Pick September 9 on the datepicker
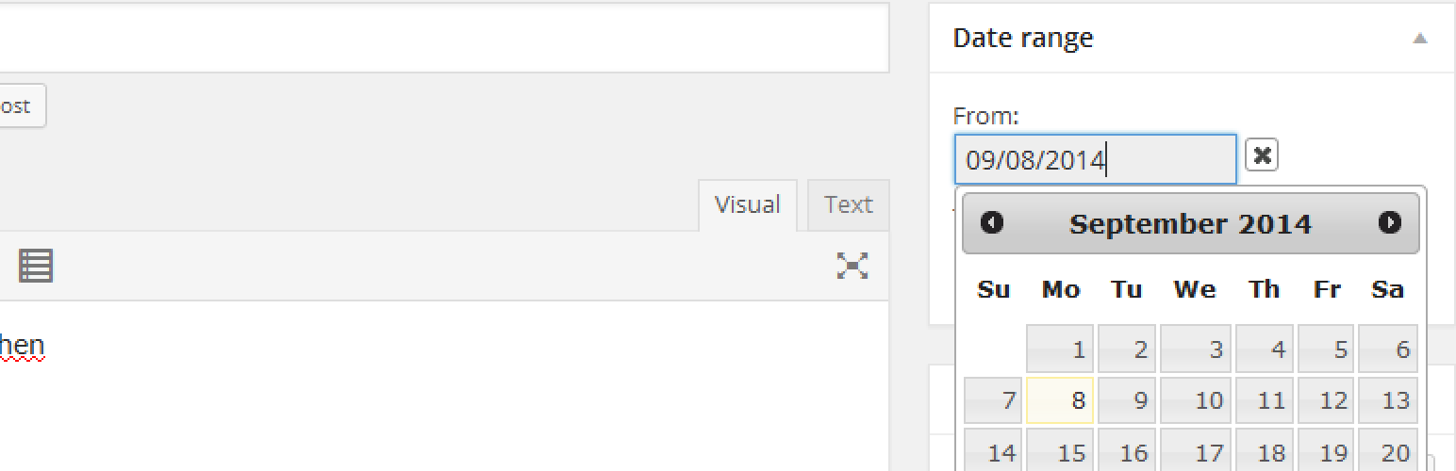 tap(1128, 400)
